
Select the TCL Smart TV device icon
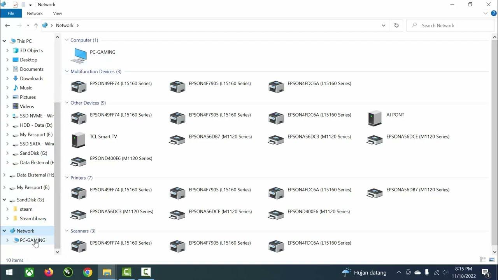[x=79, y=140]
